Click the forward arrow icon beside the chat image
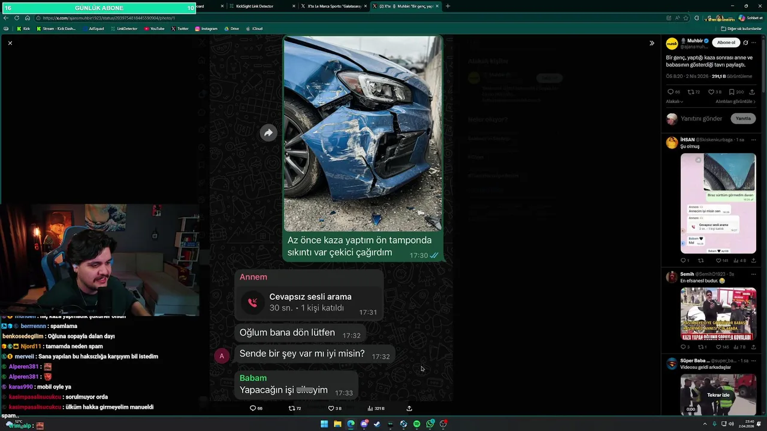Image resolution: width=767 pixels, height=431 pixels. 268,133
